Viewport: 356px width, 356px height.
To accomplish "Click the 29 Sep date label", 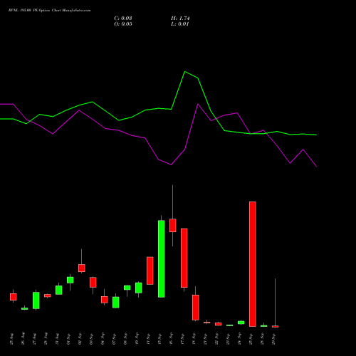I will pos(273,339).
